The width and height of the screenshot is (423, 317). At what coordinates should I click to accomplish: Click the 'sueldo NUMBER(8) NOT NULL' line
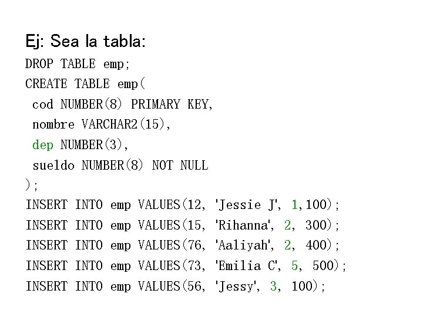(x=120, y=165)
